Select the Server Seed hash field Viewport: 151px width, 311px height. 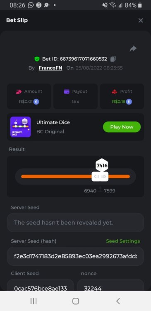(75, 256)
